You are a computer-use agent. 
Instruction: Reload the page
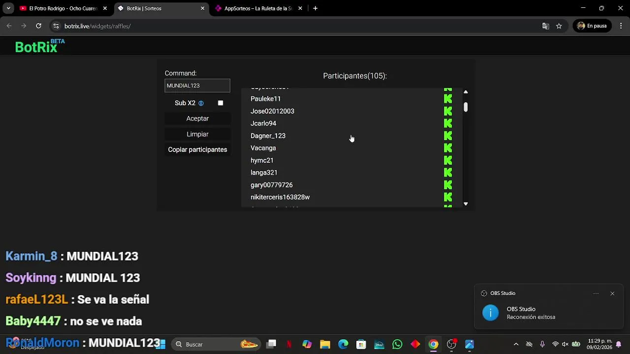point(38,26)
